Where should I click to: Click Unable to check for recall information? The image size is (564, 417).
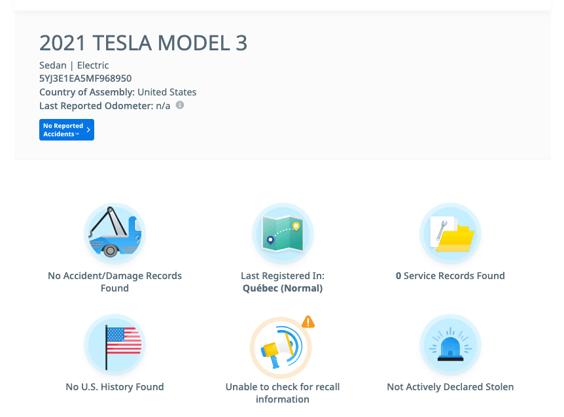tap(283, 393)
